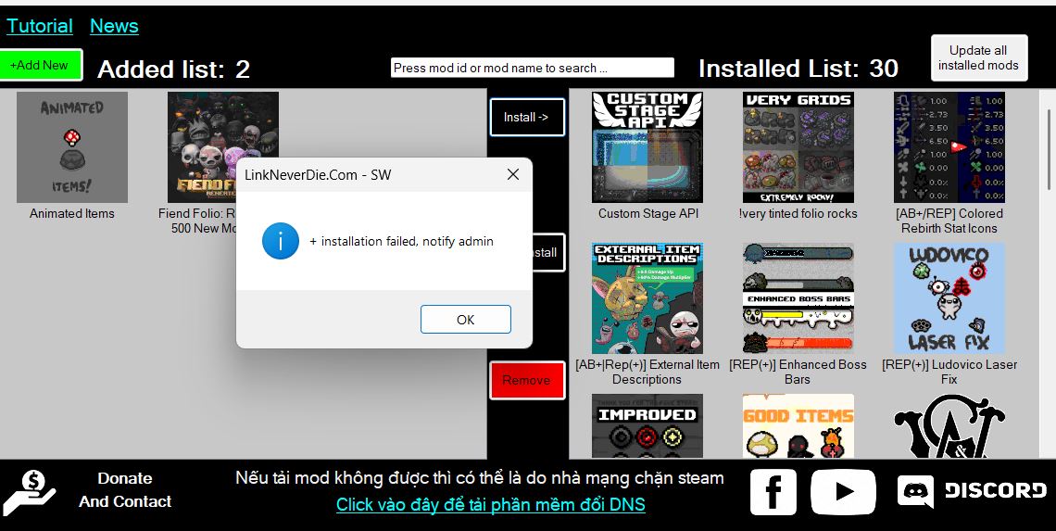Open the News link

(114, 26)
